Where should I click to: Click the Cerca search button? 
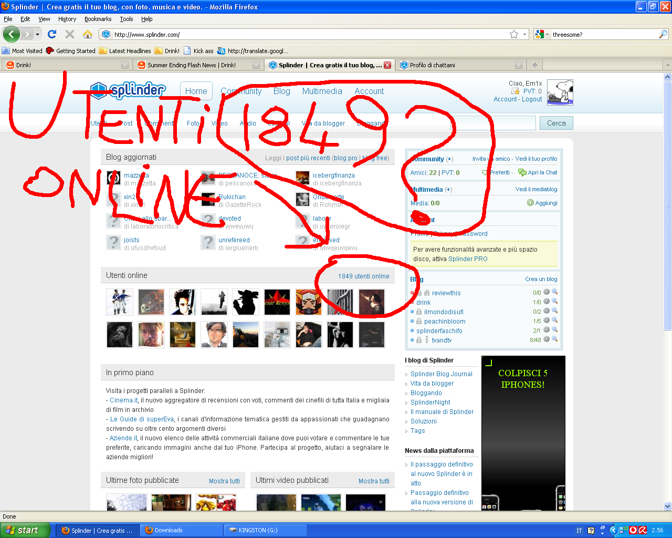[x=556, y=123]
